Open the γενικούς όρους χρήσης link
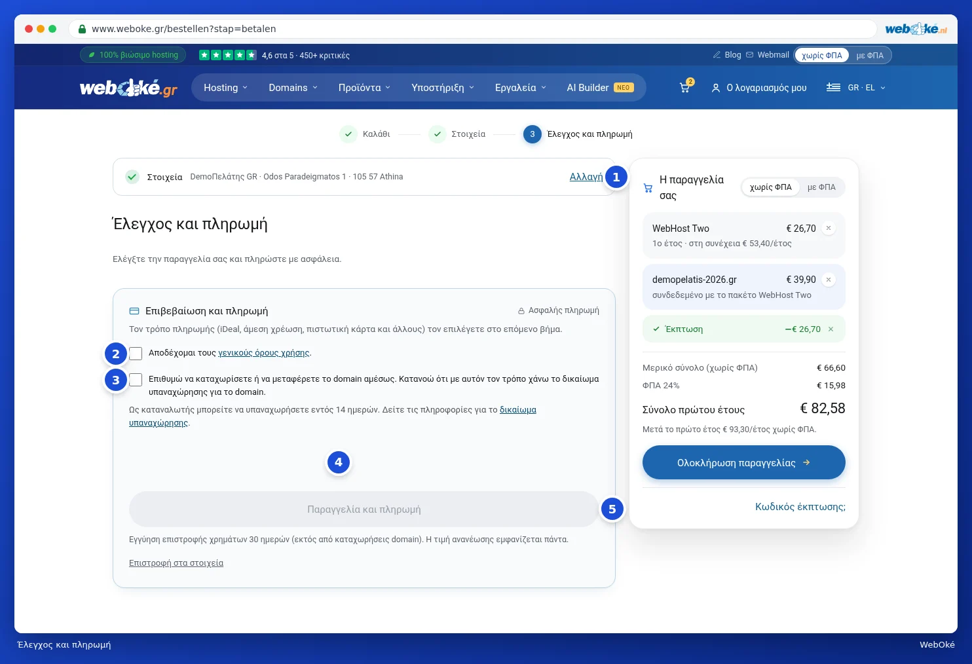This screenshot has height=664, width=972. click(x=263, y=353)
